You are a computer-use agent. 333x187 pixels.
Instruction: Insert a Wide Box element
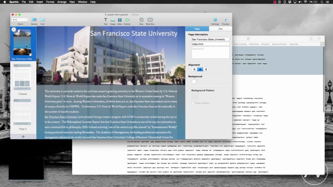tap(150, 20)
